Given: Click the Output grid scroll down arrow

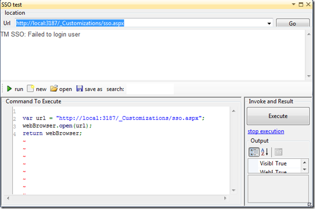Looking at the screenshot, I should [x=305, y=169].
